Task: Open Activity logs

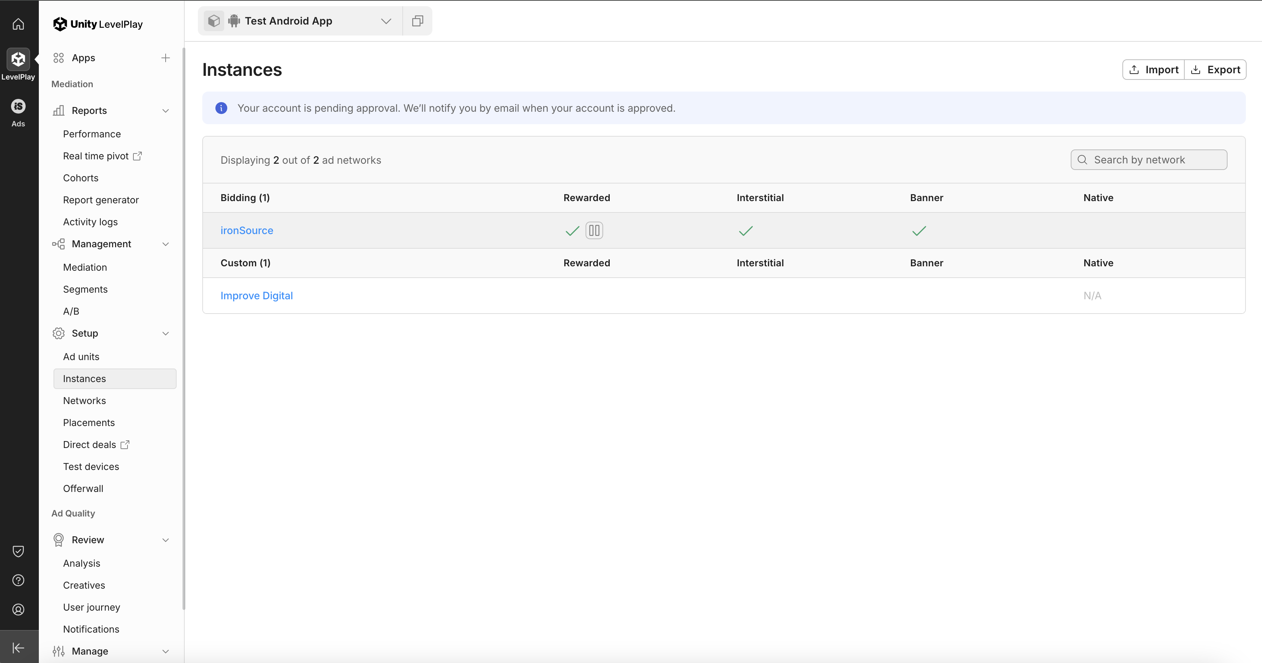Action: (x=90, y=222)
